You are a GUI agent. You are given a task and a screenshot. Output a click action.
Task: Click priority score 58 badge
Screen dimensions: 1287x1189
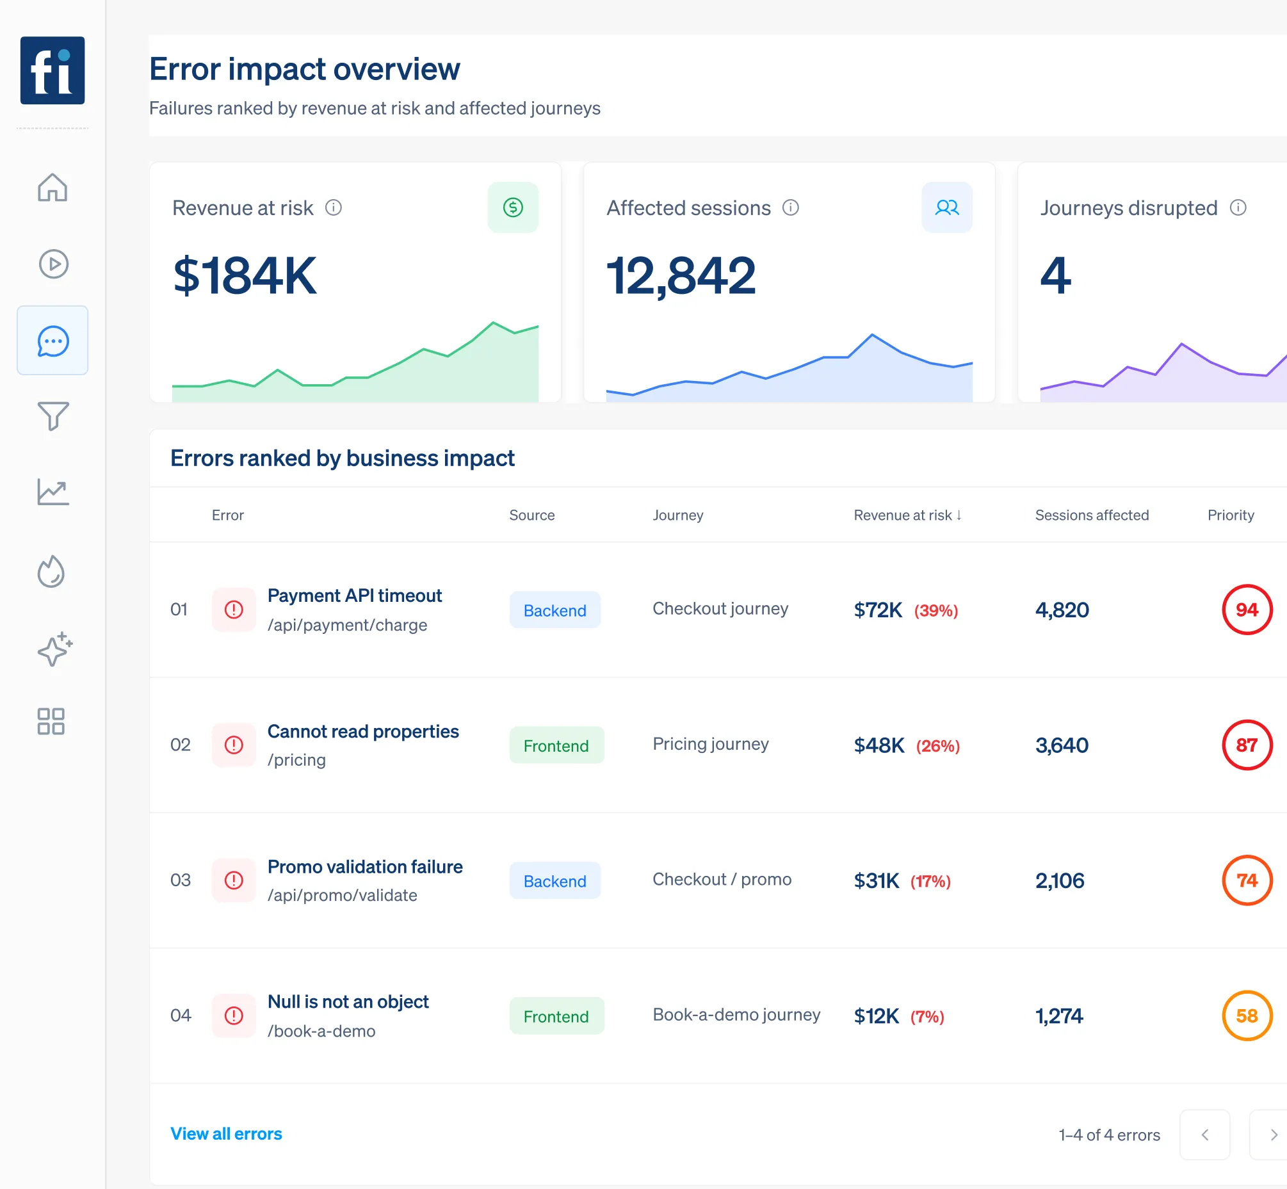click(x=1247, y=1015)
